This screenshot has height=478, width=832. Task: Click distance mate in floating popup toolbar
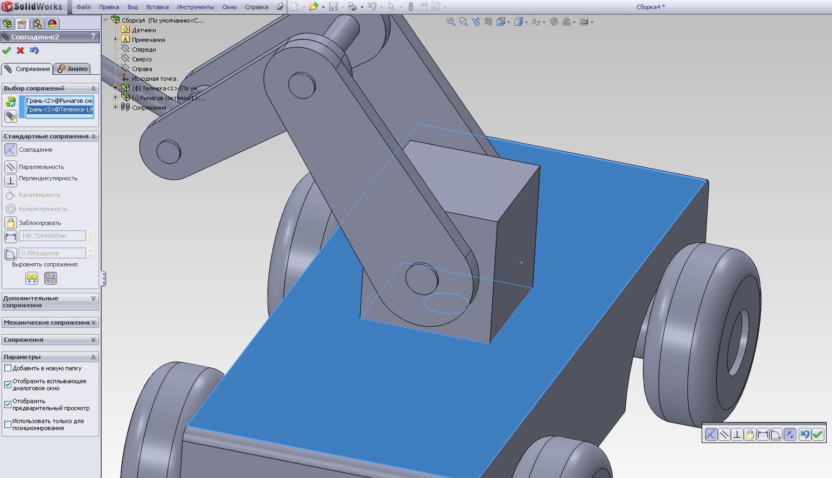click(763, 434)
